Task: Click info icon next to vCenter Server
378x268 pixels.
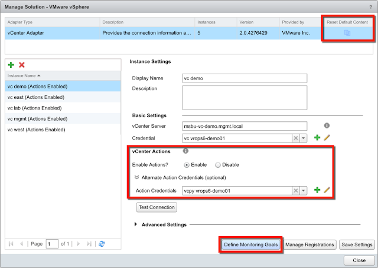Action: pos(327,125)
